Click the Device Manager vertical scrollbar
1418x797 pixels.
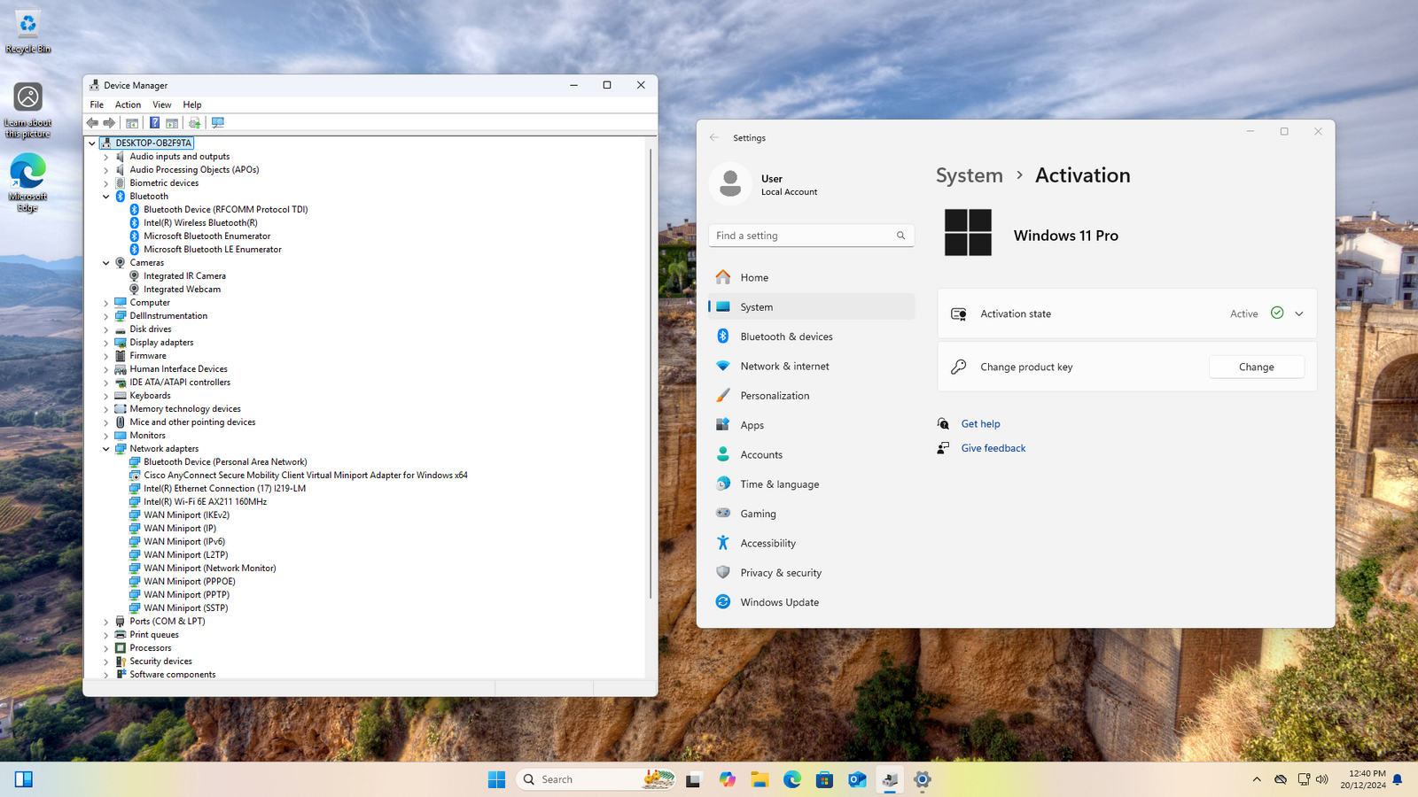click(651, 372)
